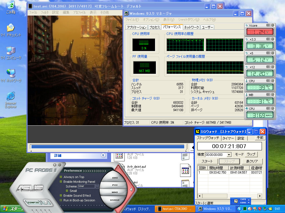
Task: Switch to the ネットワーク tab in Task Manager
Action: coord(191,27)
